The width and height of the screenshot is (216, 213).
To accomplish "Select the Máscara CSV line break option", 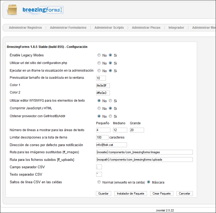I will pos(149,182).
